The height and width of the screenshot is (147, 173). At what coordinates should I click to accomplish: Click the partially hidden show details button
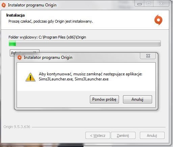(25, 51)
